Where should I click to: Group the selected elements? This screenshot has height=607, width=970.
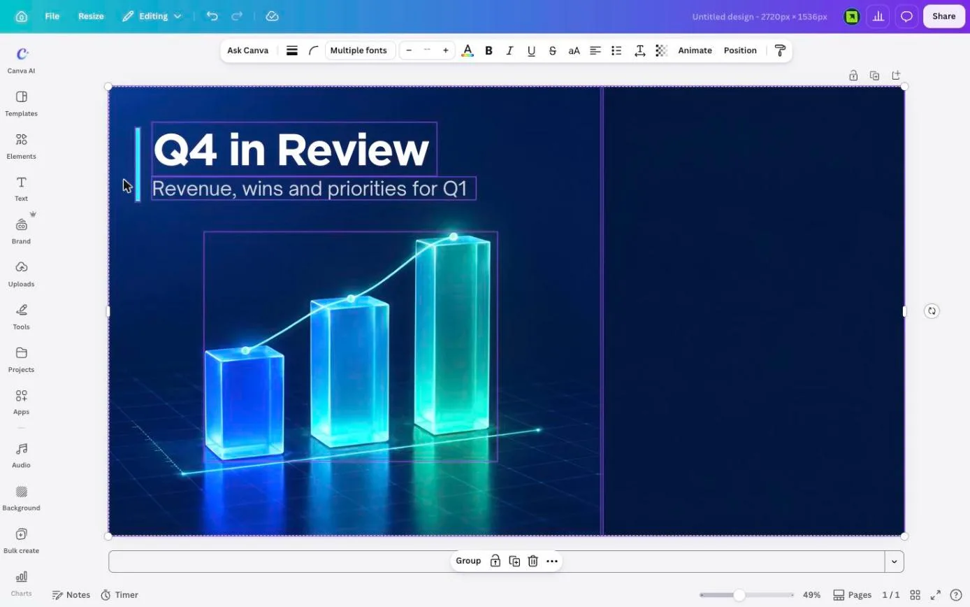pyautogui.click(x=468, y=561)
